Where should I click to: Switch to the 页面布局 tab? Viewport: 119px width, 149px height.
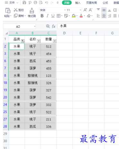pyautogui.click(x=91, y=3)
